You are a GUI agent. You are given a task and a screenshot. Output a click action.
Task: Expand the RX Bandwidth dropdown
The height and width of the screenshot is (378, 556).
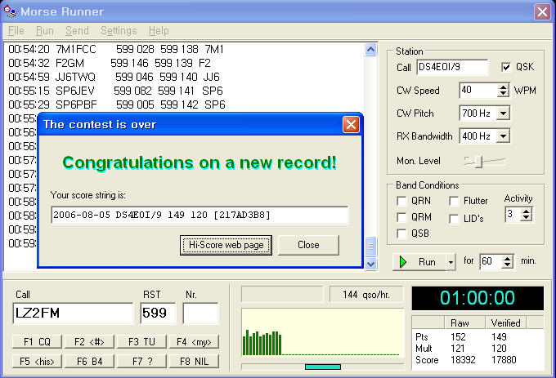(x=503, y=136)
